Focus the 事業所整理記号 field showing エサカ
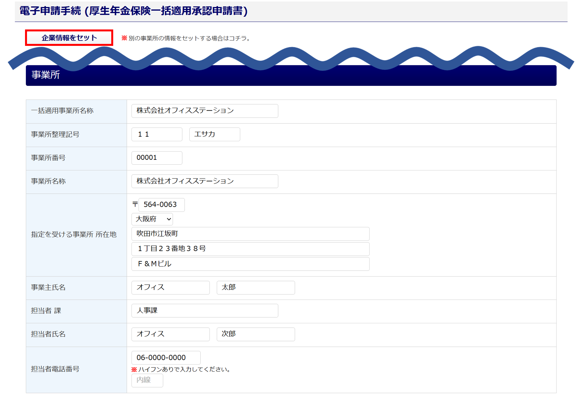578x398 pixels. point(214,134)
